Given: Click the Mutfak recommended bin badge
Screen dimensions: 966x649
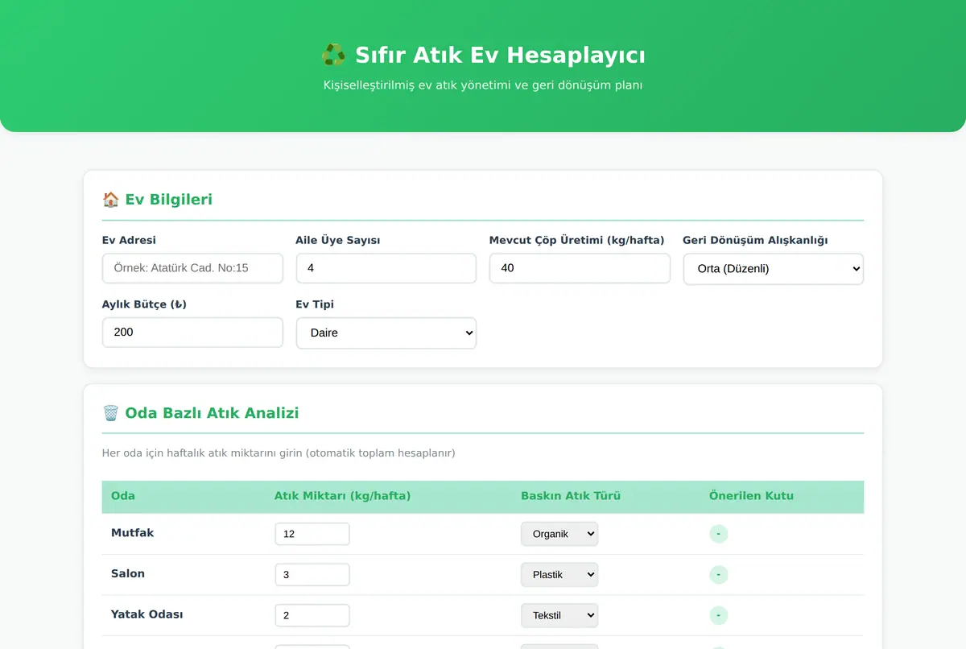Looking at the screenshot, I should coord(719,534).
